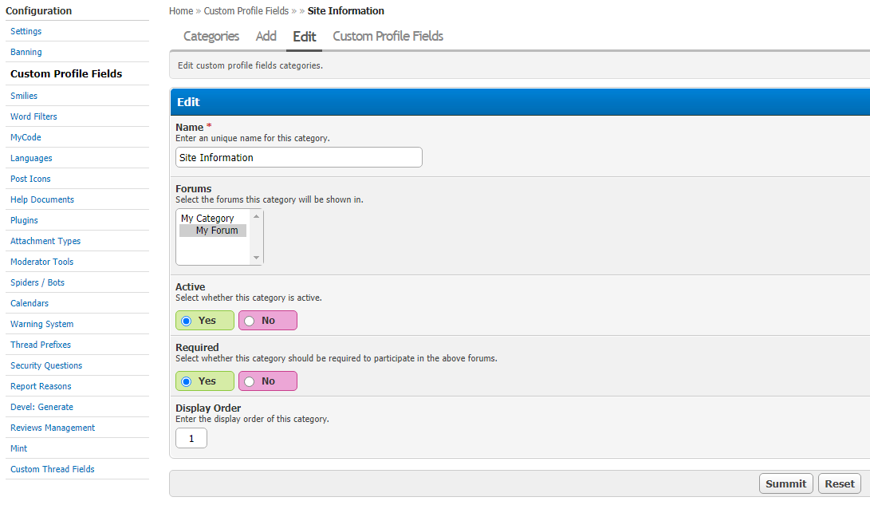Image resolution: width=870 pixels, height=505 pixels.
Task: Open Plugins from the sidebar menu
Action: [24, 220]
